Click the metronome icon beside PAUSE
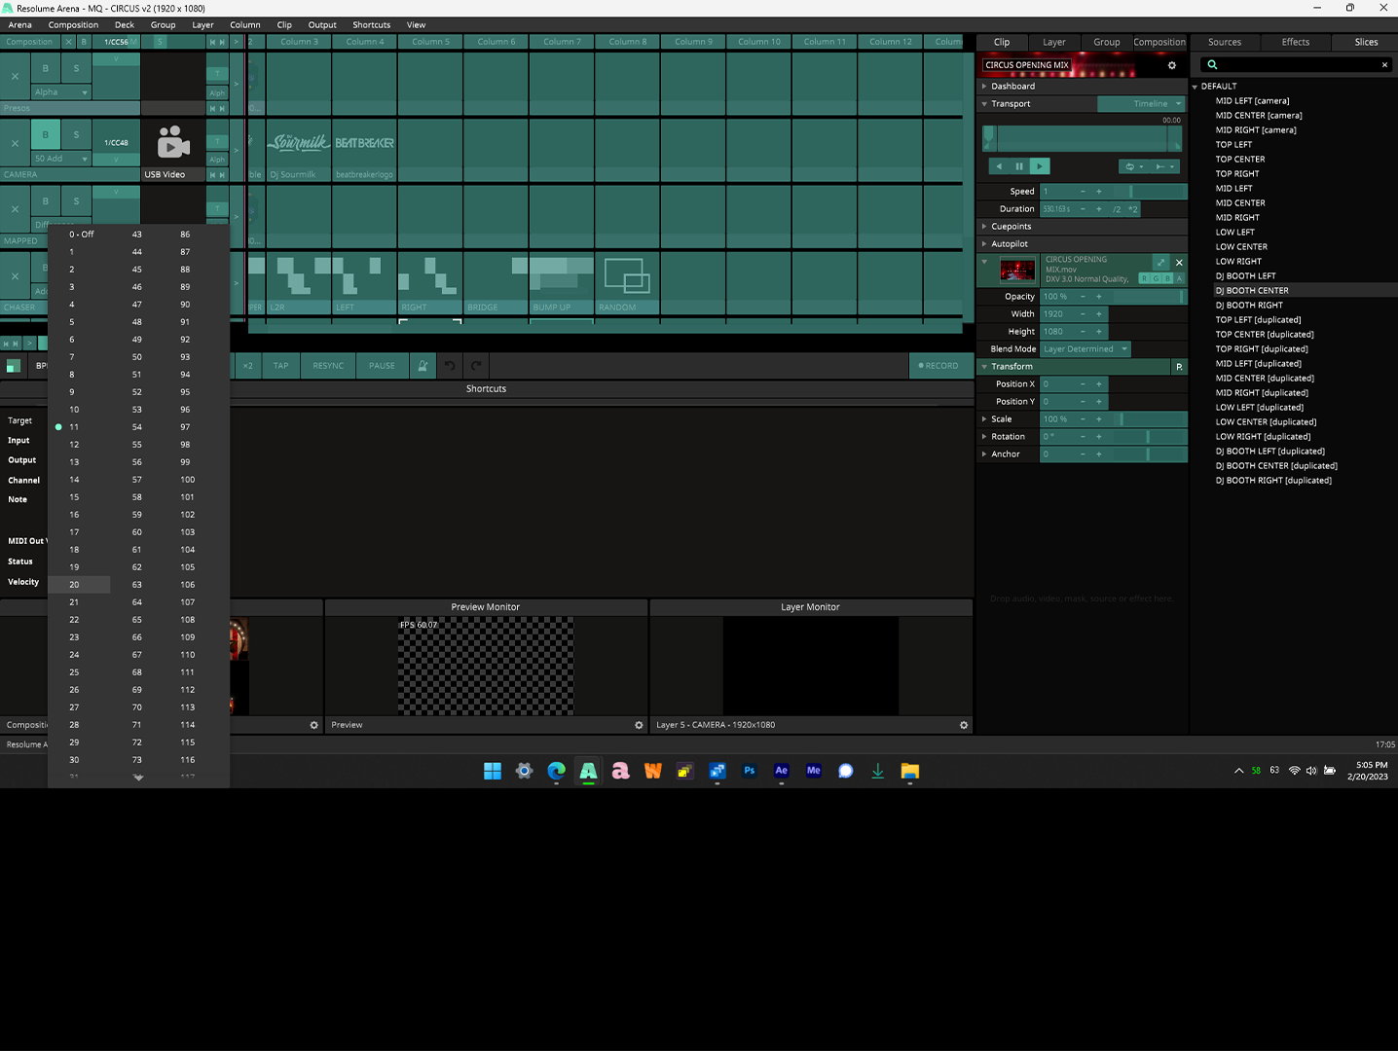Image resolution: width=1398 pixels, height=1051 pixels. tap(423, 366)
